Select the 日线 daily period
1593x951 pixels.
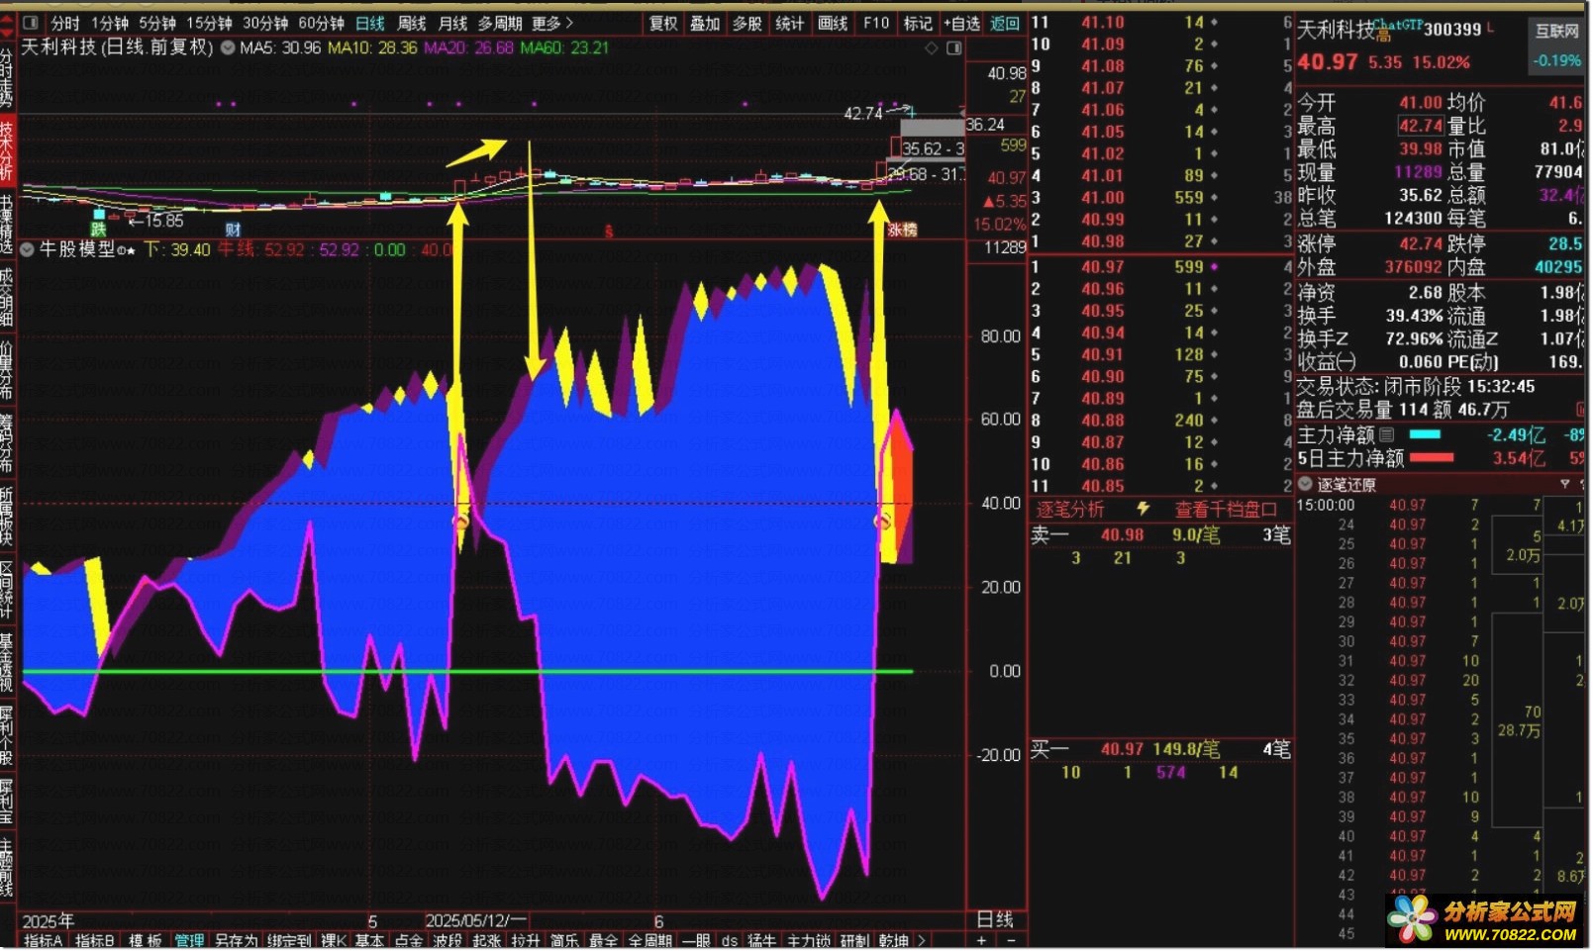point(369,23)
